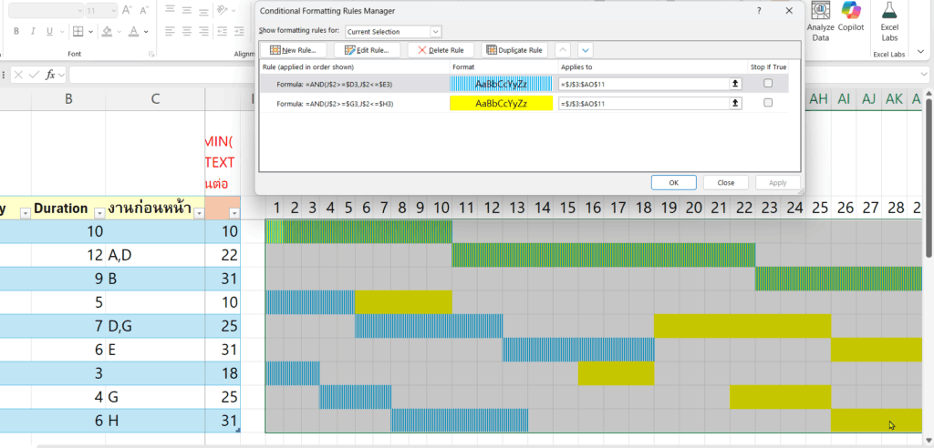934x448 pixels.
Task: Open Analyze Data from the ribbon
Action: coord(821,22)
